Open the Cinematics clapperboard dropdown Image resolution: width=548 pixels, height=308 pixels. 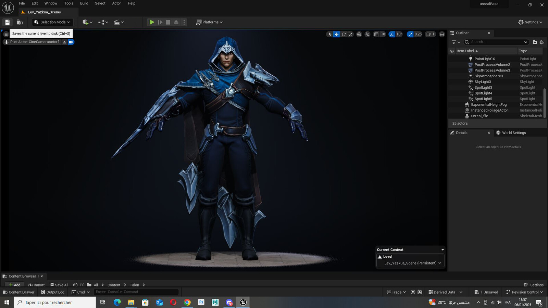[x=119, y=22]
